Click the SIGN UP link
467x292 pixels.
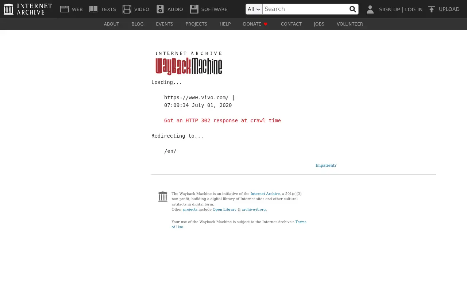click(389, 9)
